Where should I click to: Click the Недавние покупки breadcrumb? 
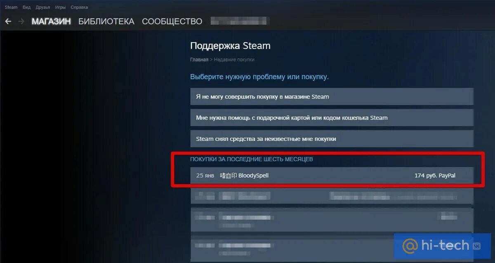point(234,60)
